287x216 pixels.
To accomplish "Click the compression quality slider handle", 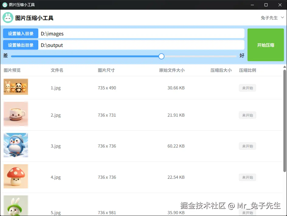I will [161, 56].
